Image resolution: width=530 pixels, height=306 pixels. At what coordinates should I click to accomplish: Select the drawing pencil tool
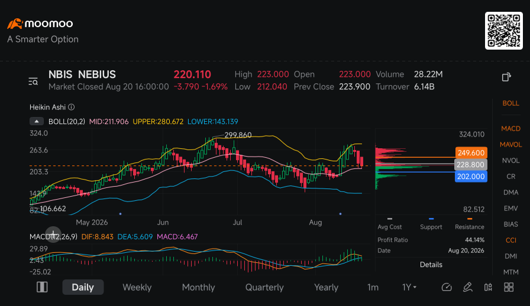pyautogui.click(x=467, y=287)
